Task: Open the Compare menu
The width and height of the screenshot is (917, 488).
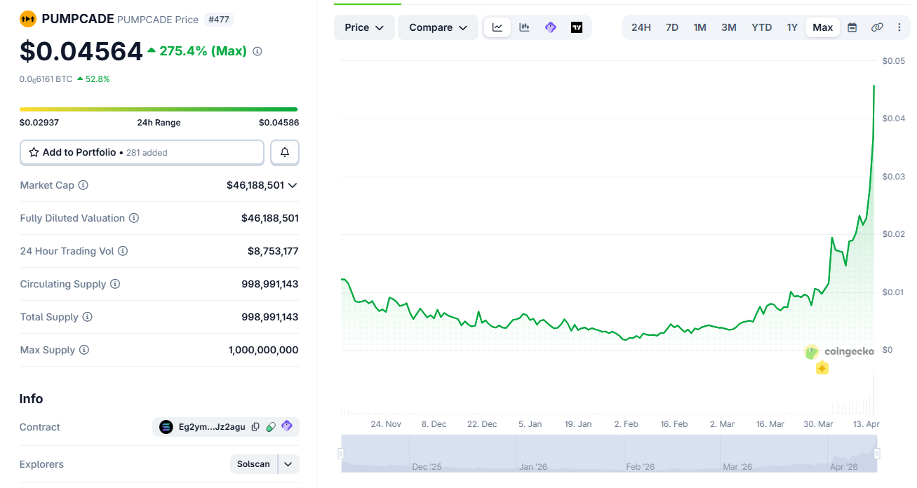Action: 437,27
